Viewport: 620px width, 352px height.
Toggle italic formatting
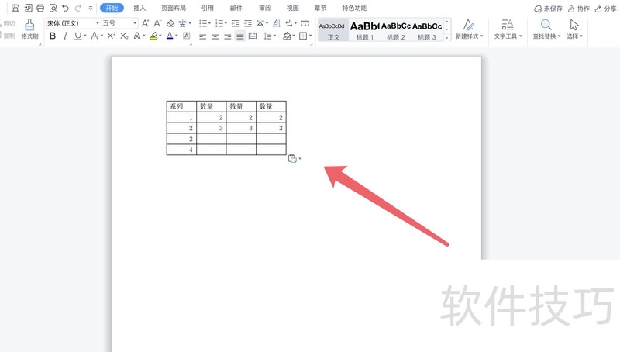click(65, 36)
